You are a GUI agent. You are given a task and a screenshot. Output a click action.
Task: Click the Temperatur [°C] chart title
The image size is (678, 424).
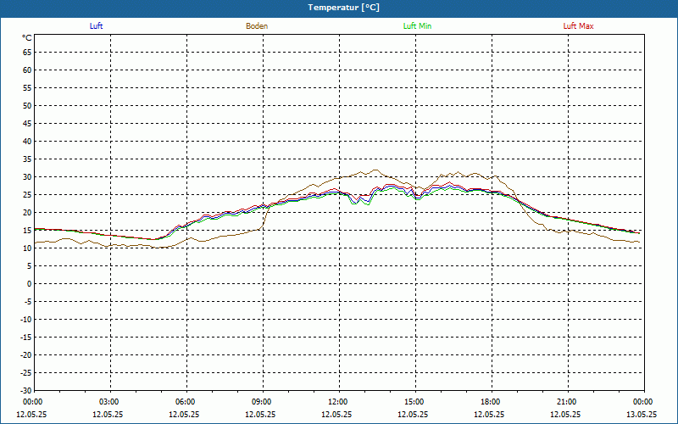(x=344, y=8)
